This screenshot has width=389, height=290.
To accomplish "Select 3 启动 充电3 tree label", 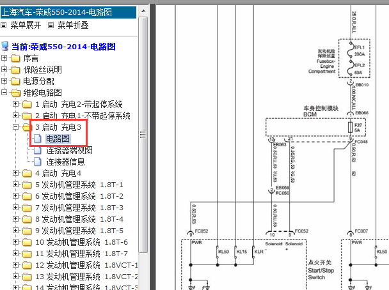I will coord(58,127).
